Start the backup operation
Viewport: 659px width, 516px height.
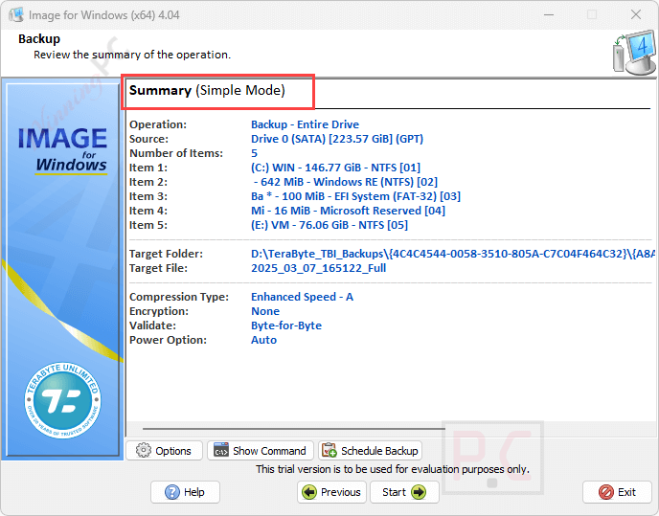pyautogui.click(x=404, y=492)
